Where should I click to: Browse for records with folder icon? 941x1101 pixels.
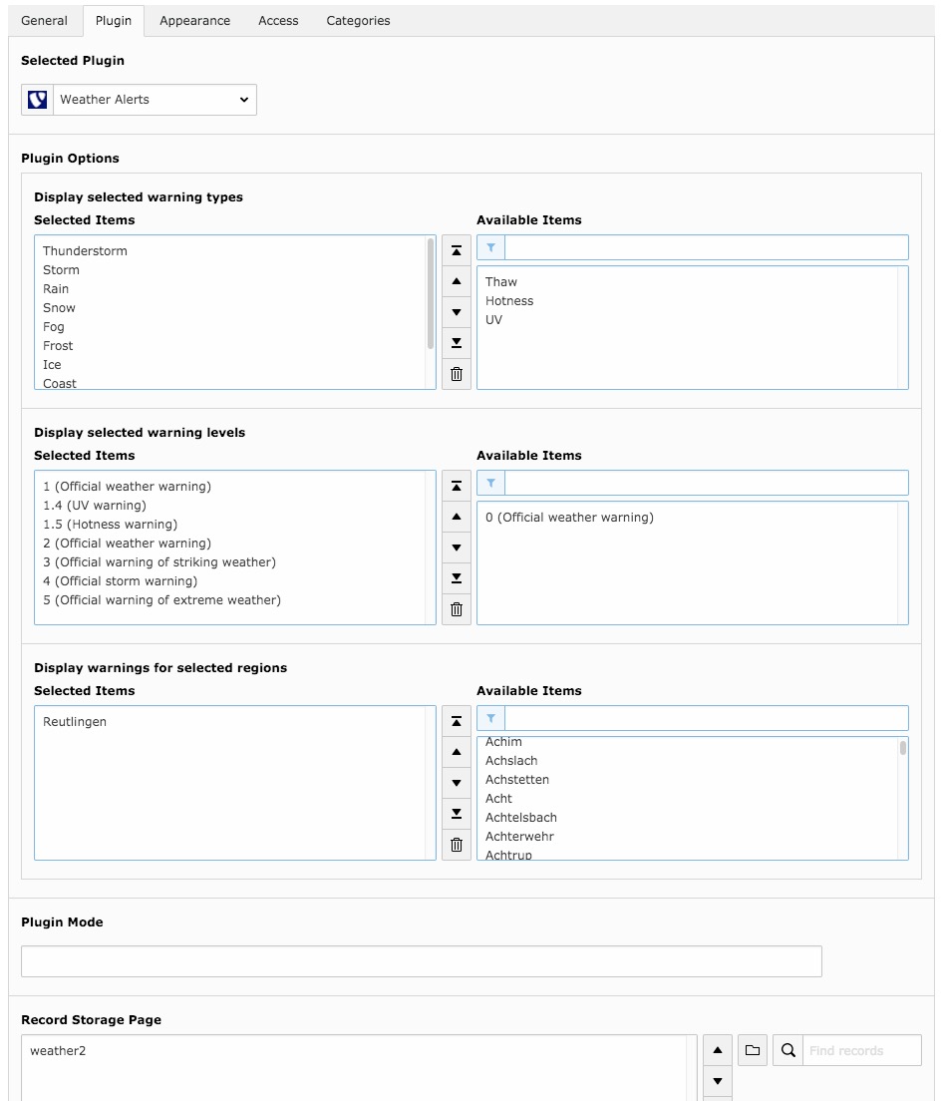click(x=753, y=1050)
